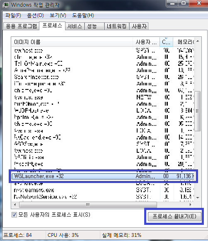The width and height of the screenshot is (208, 241).
Task: Click the horizontal scrollbar right arrow
Action: coord(191,205)
